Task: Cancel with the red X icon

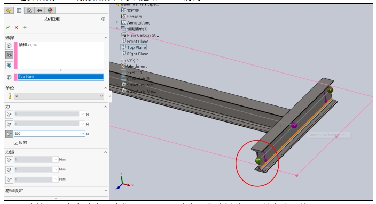Action: click(x=17, y=28)
